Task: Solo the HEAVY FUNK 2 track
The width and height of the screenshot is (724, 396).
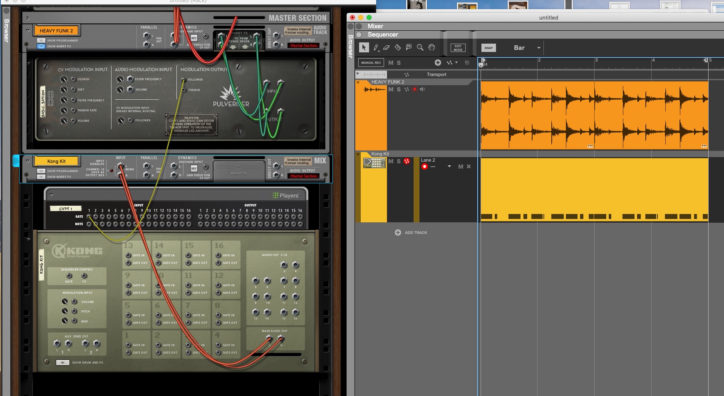Action: click(399, 89)
